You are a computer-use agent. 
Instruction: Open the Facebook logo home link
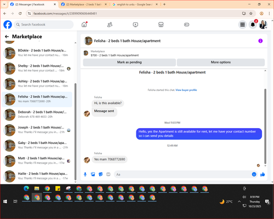(x=8, y=25)
